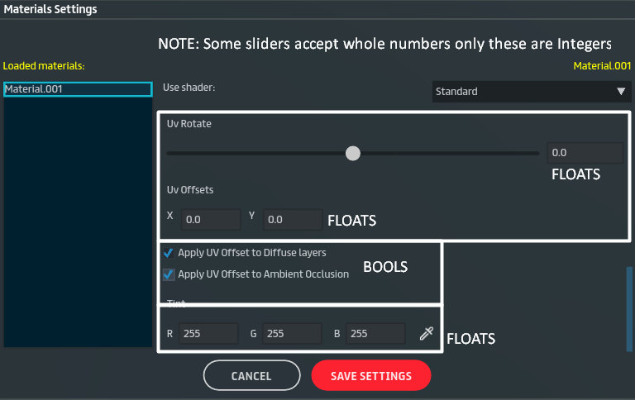Click the Tint R value field

click(208, 334)
